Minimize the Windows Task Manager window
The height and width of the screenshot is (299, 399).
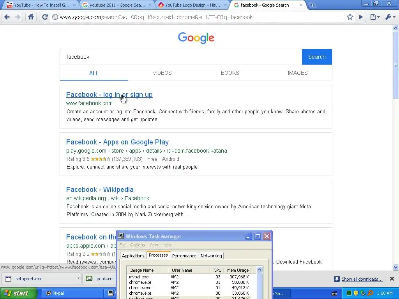pos(248,236)
